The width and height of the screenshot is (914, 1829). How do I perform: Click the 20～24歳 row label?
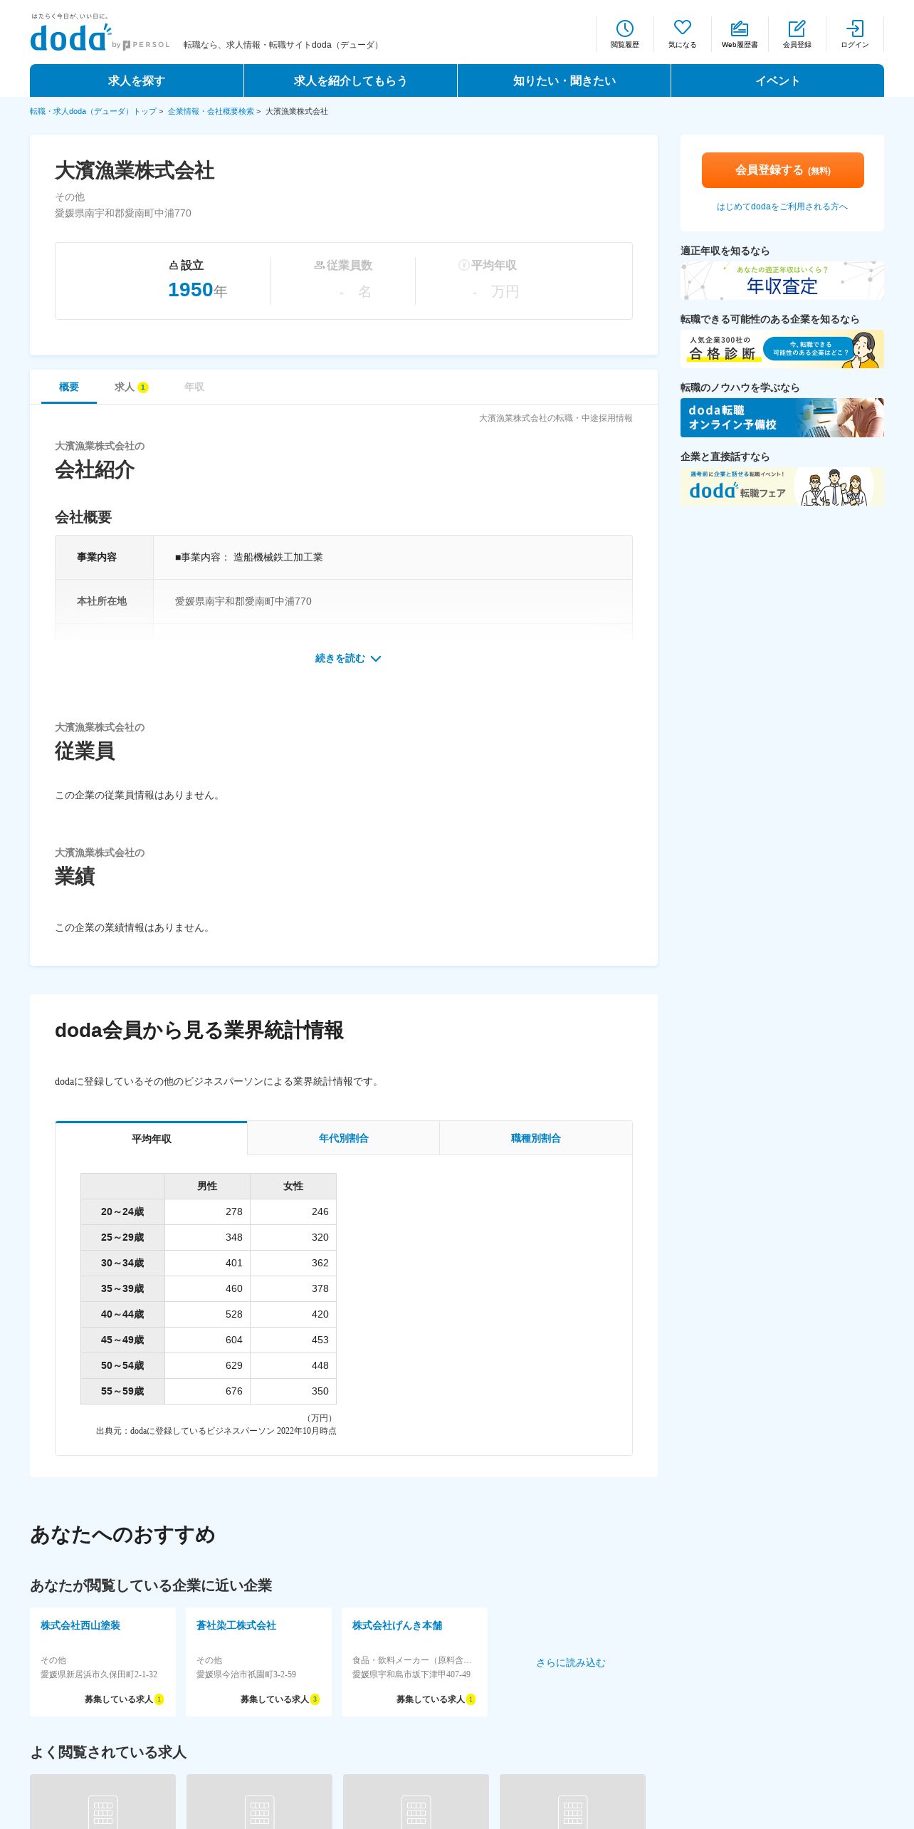tap(122, 1211)
